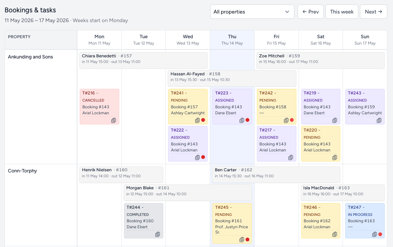Open pending task T#246 title
Viewport: 393px width, 247px height.
pos(312,207)
